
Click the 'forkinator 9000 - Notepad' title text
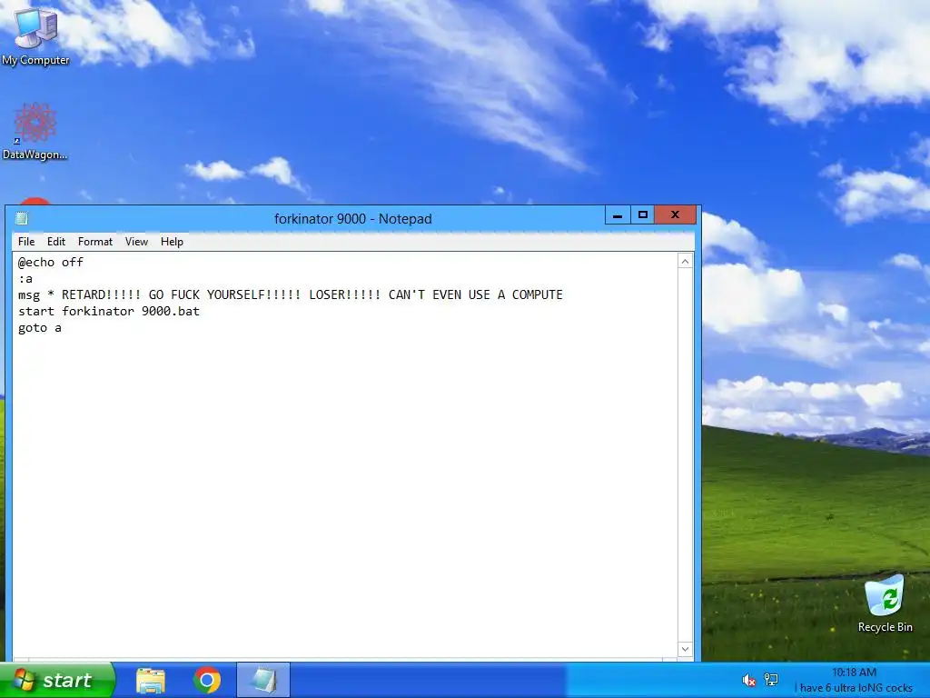pyautogui.click(x=353, y=219)
